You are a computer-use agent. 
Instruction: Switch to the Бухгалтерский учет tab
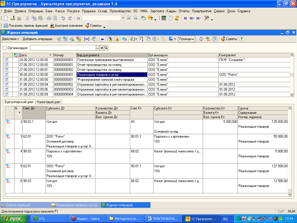click(x=19, y=102)
